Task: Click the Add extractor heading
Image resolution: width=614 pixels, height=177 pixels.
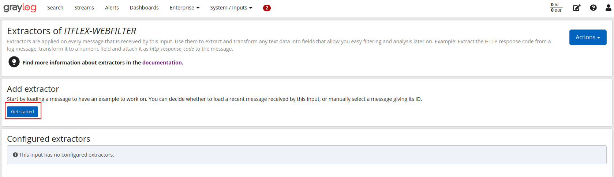Action: [x=33, y=89]
